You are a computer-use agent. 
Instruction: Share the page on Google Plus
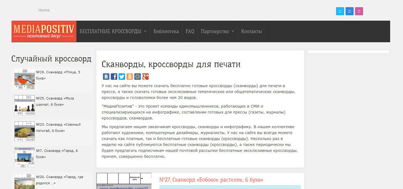click(146, 76)
